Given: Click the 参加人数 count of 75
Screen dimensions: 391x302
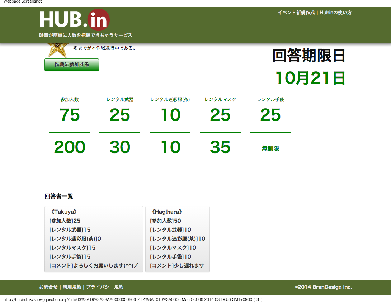Looking at the screenshot, I should click(x=70, y=115).
